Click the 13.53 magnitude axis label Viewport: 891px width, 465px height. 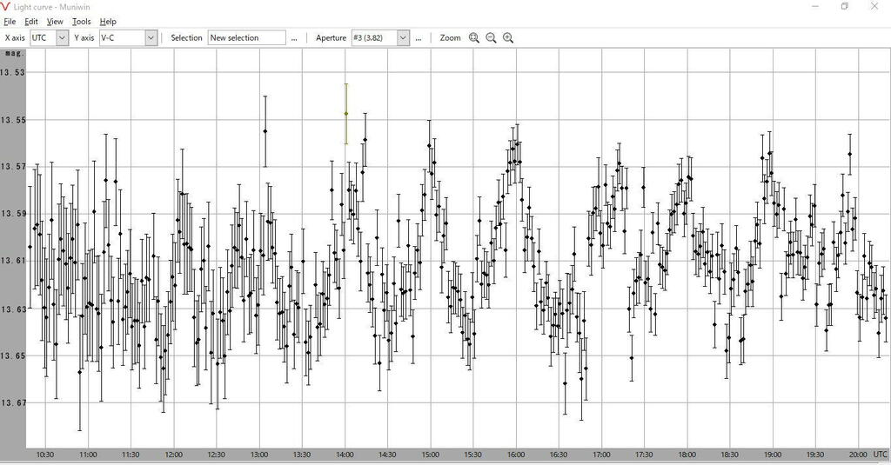coord(13,72)
